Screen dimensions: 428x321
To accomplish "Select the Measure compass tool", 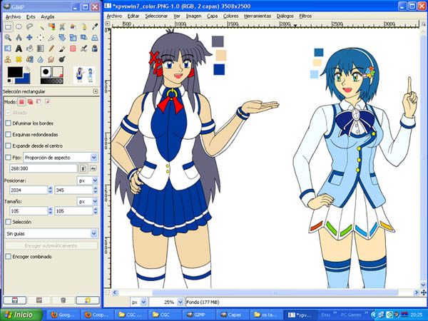I will click(x=19, y=38).
